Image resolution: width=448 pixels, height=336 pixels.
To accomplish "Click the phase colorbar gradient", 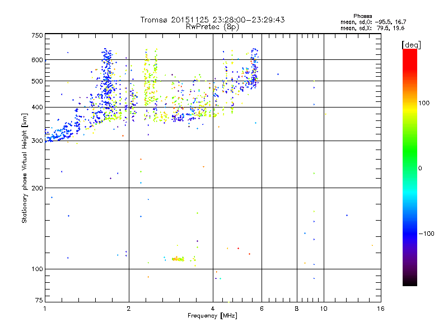I will pyautogui.click(x=410, y=167).
